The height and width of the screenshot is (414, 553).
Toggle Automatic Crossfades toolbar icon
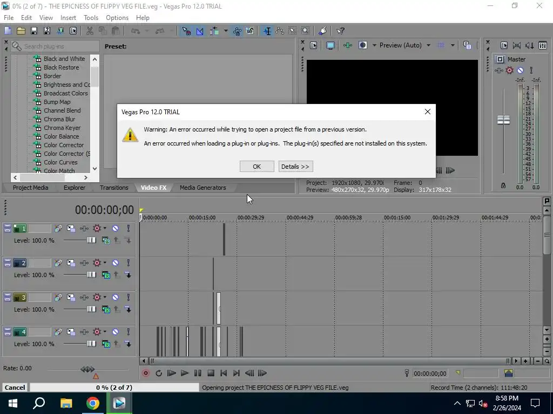(200, 31)
